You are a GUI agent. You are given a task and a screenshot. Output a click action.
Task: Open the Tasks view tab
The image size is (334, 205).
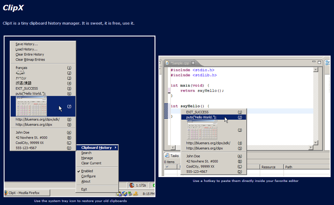pos(172,155)
